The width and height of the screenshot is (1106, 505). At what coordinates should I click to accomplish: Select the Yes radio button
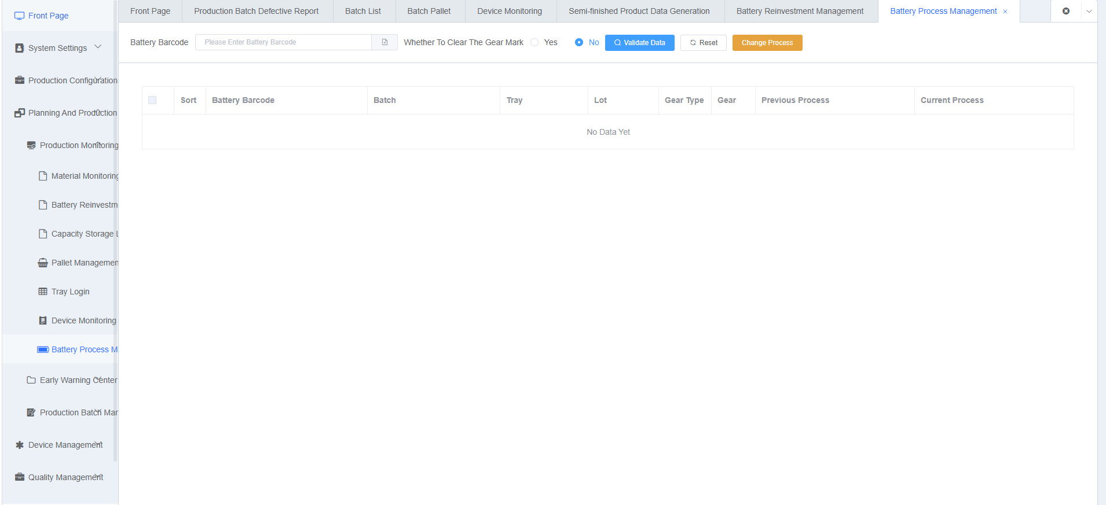pos(534,42)
